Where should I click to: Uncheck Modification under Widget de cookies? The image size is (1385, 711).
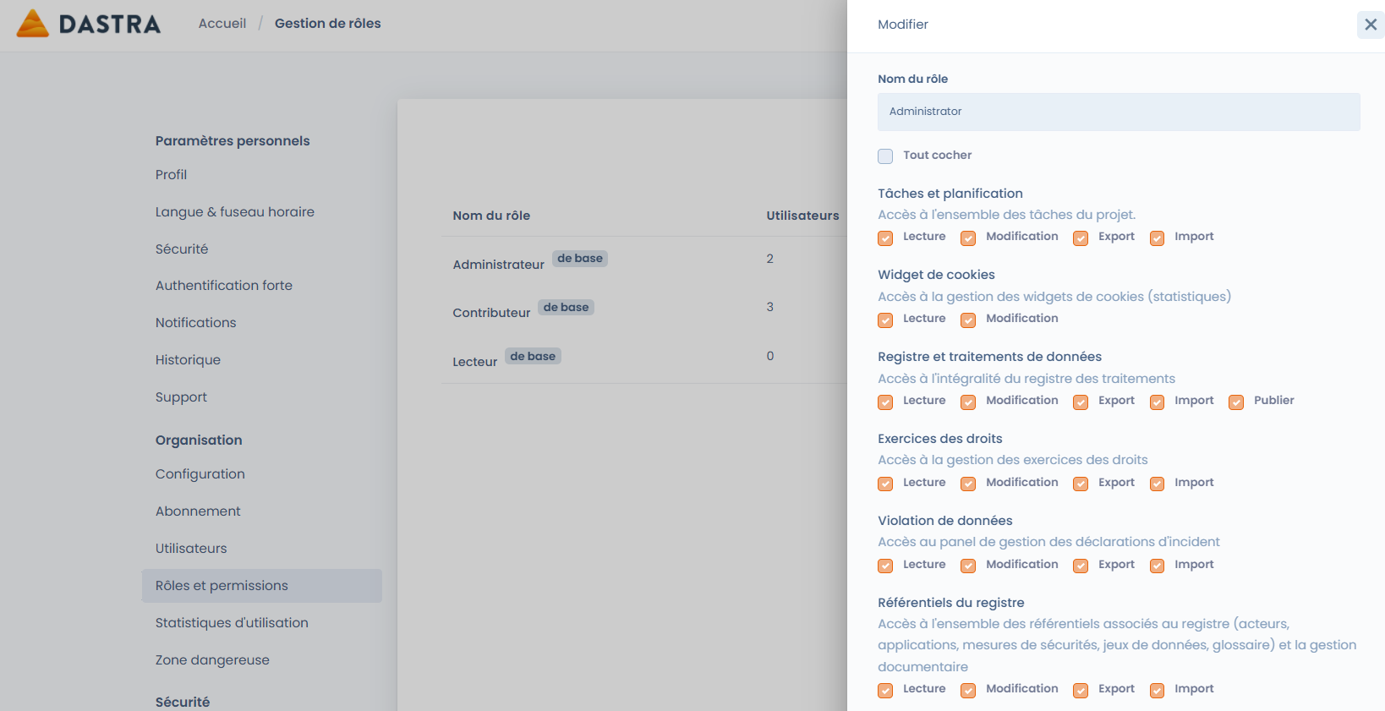point(968,320)
